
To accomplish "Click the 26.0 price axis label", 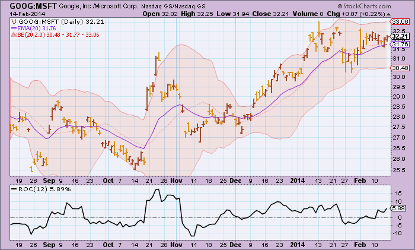I will tap(399, 159).
